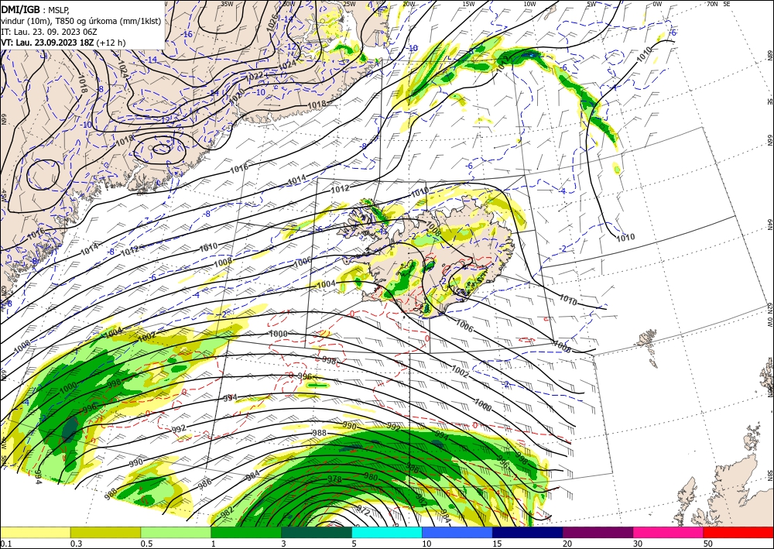Click the '972' isobar label

[363, 509]
